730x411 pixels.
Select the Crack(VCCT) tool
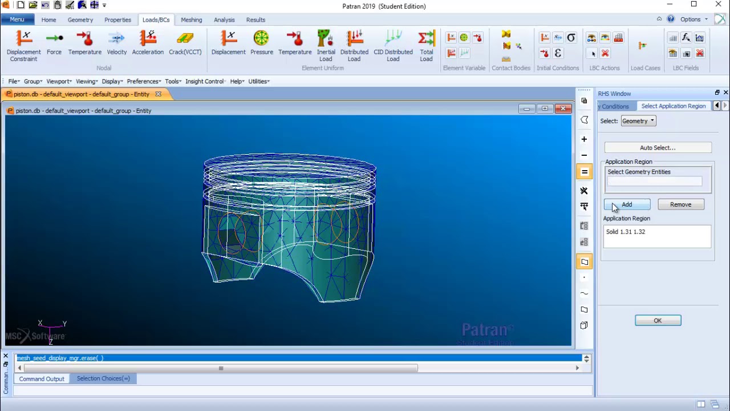pos(185,43)
